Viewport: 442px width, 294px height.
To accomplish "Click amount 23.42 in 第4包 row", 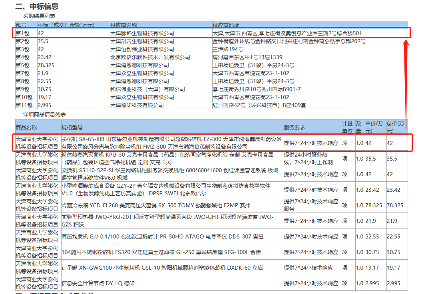I will click(x=44, y=57).
